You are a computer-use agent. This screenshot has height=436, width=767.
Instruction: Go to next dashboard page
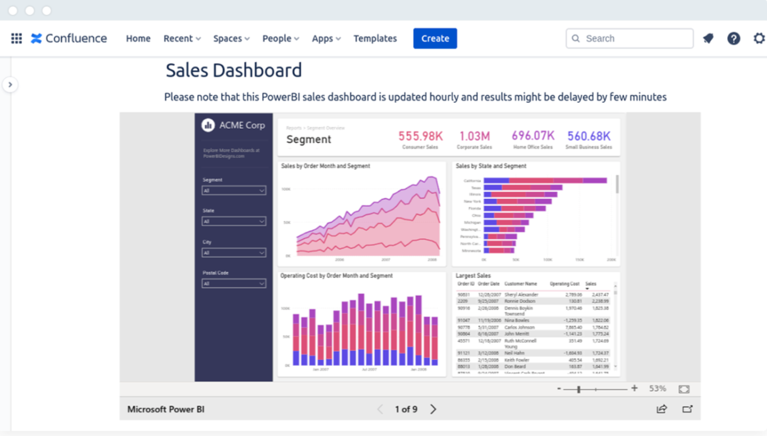tap(433, 409)
